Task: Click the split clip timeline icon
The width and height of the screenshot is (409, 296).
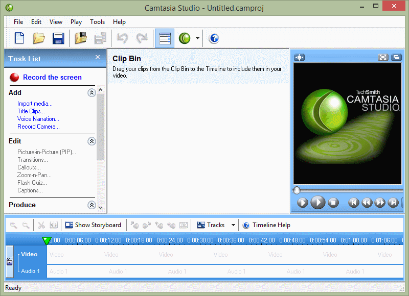Action: pos(54,225)
